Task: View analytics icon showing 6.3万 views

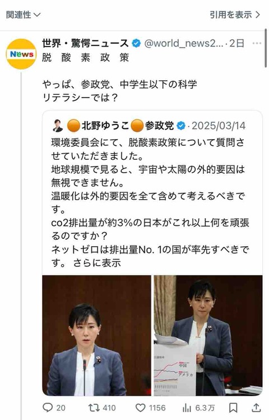Action: point(187,408)
